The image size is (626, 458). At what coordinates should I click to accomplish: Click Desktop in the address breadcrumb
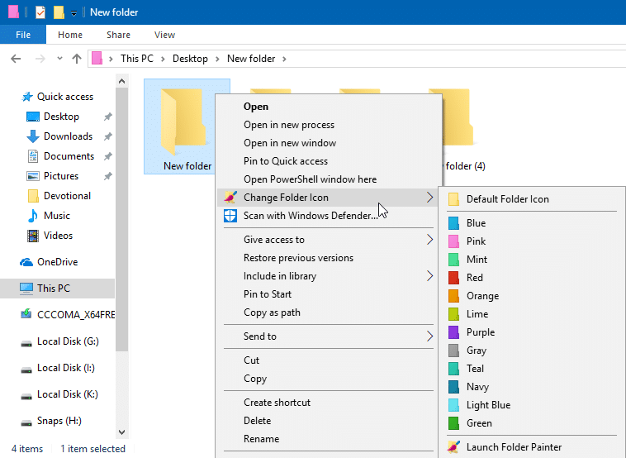(x=190, y=59)
